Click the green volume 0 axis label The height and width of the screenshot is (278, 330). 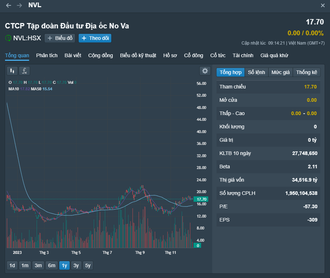point(197,246)
